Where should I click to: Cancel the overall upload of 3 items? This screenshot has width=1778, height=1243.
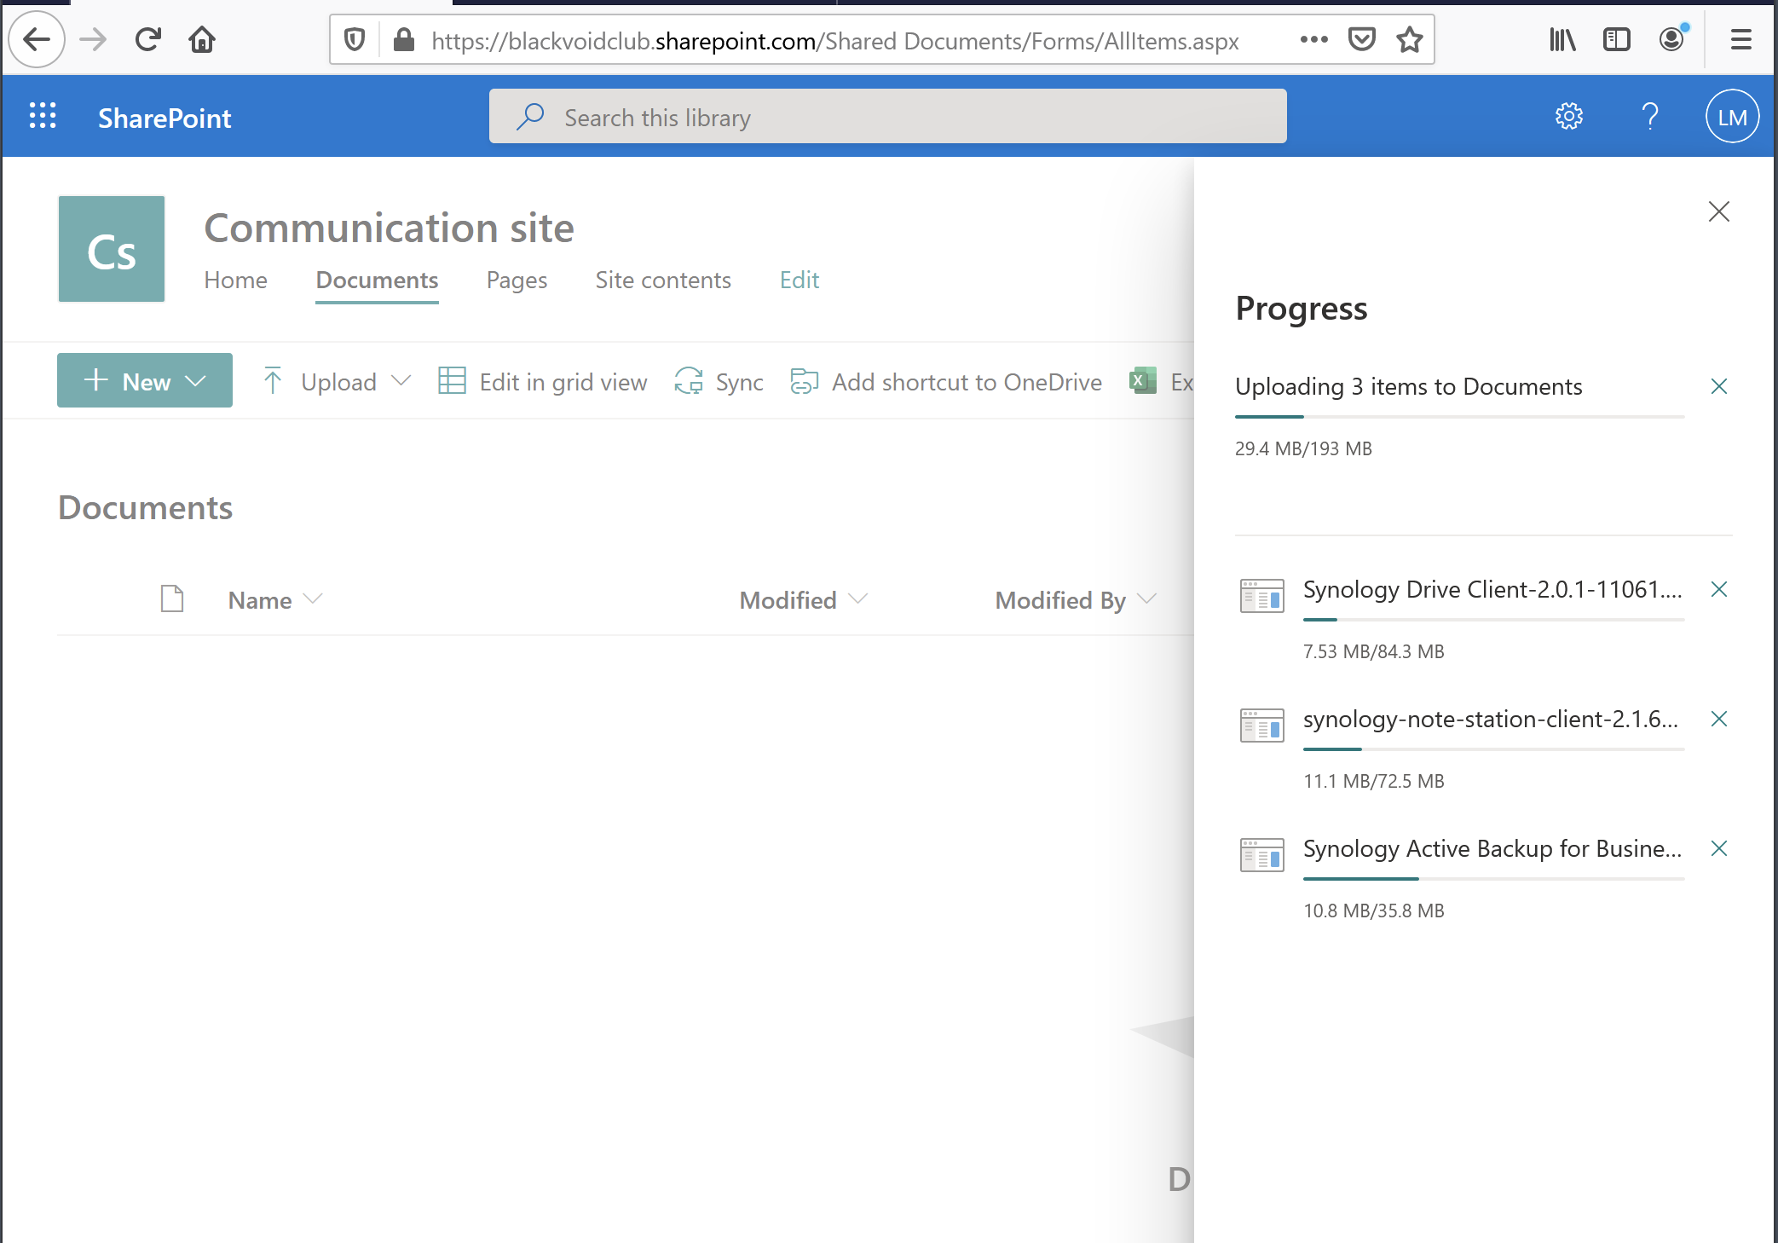tap(1719, 386)
